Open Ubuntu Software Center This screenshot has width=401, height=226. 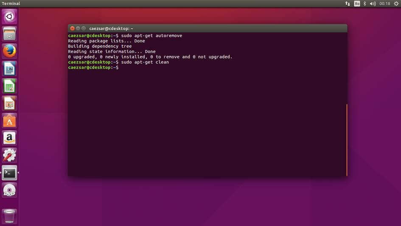pos(9,121)
